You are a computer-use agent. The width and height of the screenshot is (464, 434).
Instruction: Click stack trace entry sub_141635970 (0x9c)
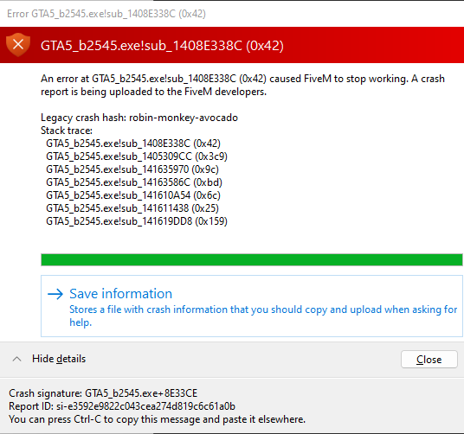pos(132,169)
